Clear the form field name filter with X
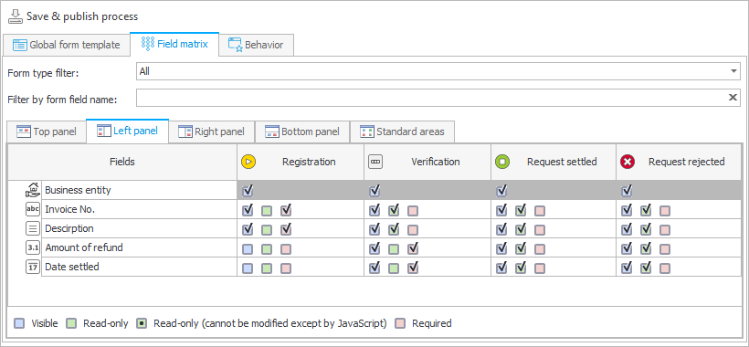 (x=733, y=98)
